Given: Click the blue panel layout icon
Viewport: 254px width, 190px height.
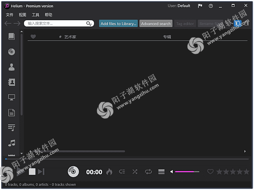Looking at the screenshot, I should (238, 23).
